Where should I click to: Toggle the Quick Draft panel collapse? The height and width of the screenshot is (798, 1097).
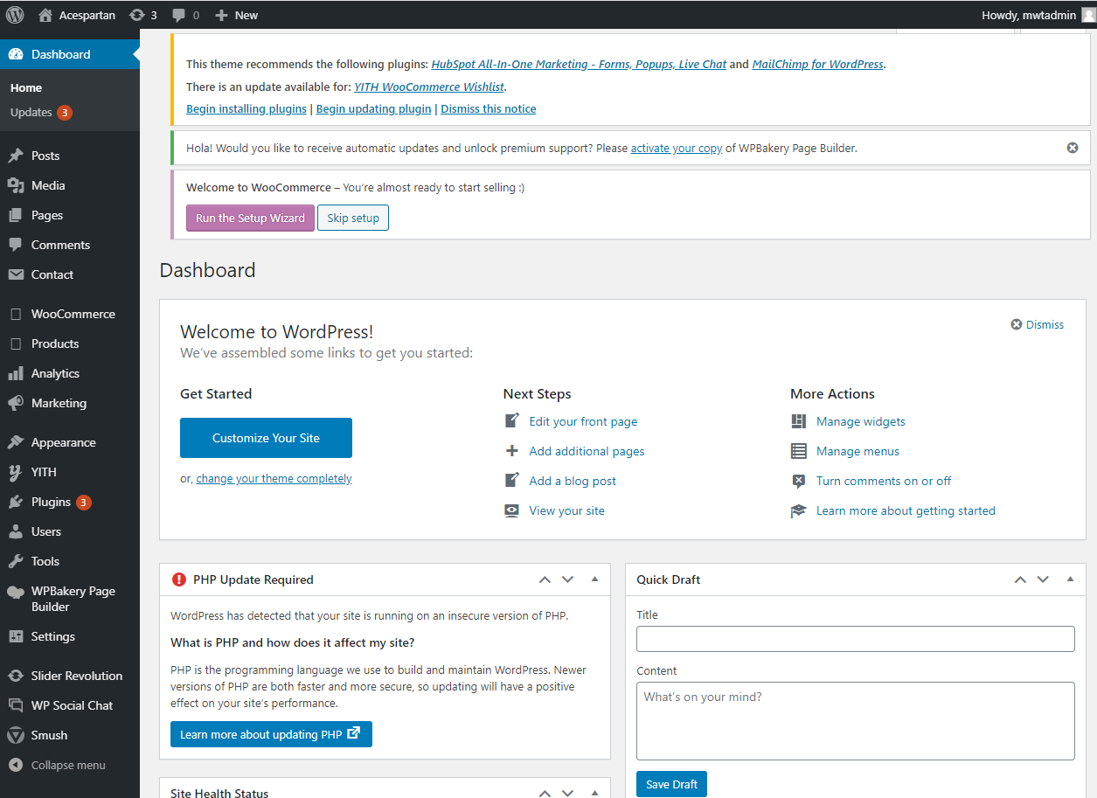click(1070, 579)
